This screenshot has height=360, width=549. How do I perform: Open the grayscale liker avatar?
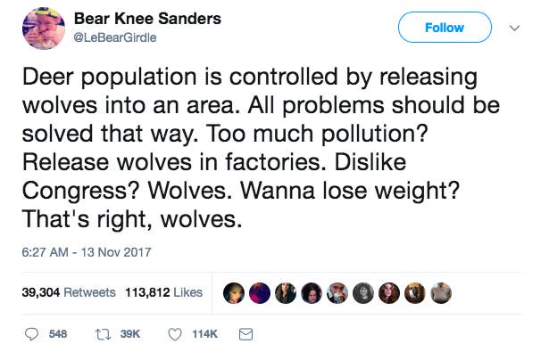(363, 292)
